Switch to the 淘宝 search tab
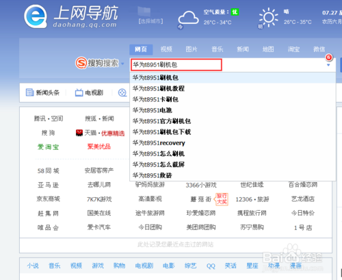 (x=293, y=49)
